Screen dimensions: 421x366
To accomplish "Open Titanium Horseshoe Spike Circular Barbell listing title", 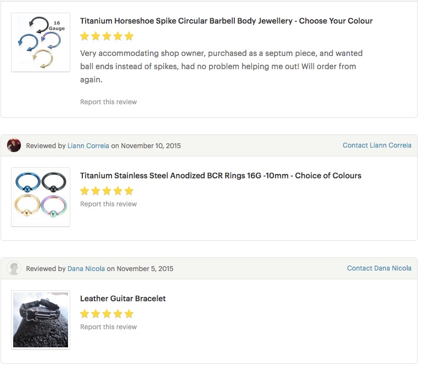I will tap(226, 21).
